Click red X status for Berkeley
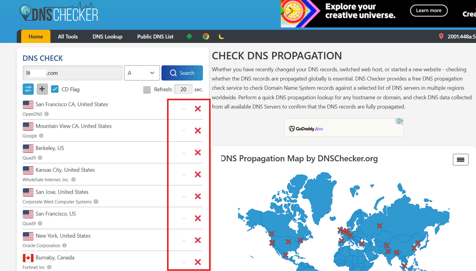 (x=198, y=153)
